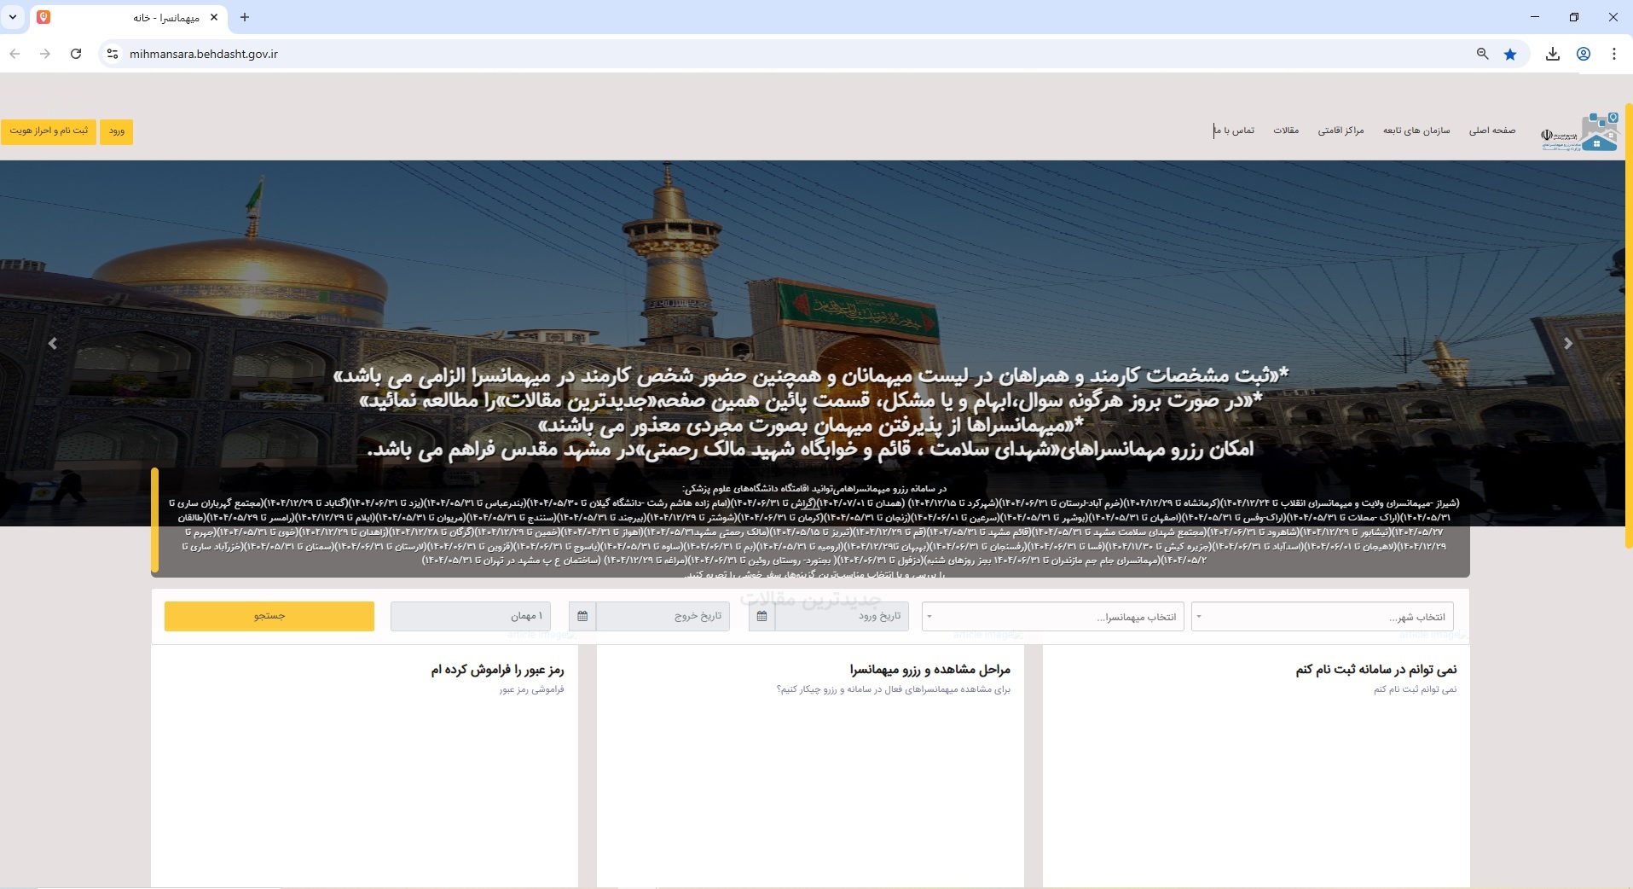The height and width of the screenshot is (889, 1633).
Task: Open the zoom magnifier in address bar
Action: pyautogui.click(x=1483, y=54)
